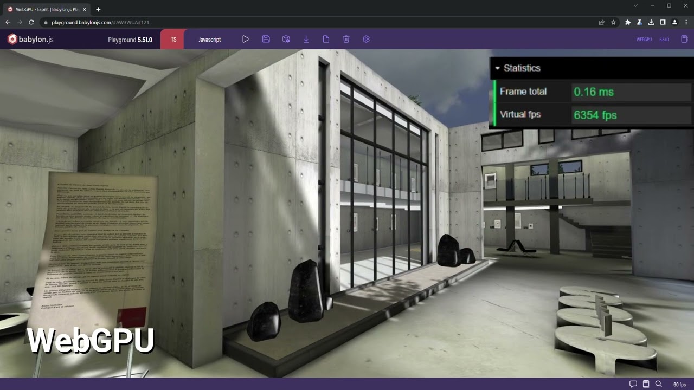Click the Frame total 0.16 ms value
The image size is (694, 390).
click(x=594, y=92)
